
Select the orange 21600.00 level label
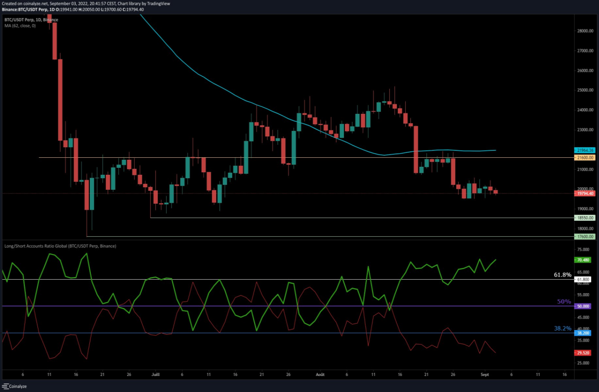click(584, 158)
